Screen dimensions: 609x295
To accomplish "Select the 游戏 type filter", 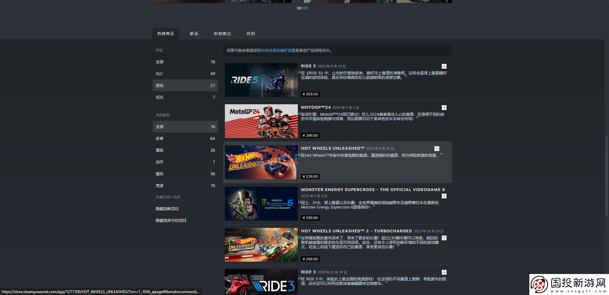I will click(x=185, y=85).
